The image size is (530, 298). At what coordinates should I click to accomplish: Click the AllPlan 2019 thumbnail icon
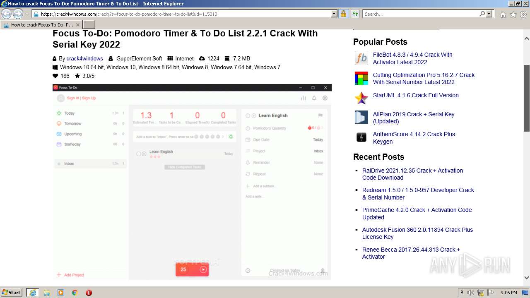(361, 117)
